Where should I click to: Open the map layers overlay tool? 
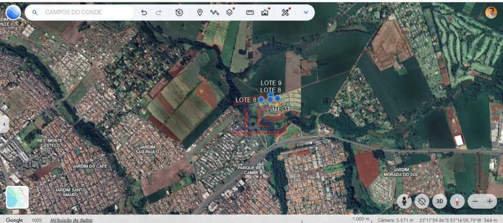coord(229,12)
